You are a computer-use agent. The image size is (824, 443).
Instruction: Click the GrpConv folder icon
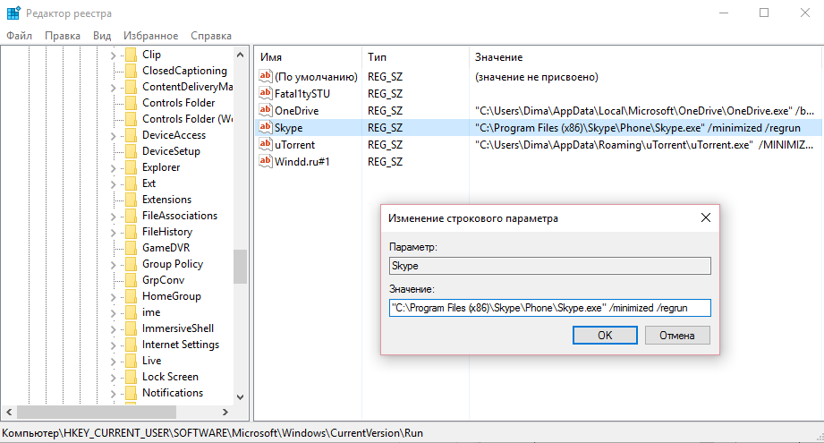(x=131, y=280)
